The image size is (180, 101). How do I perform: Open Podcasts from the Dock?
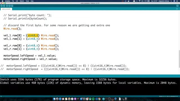click(x=75, y=99)
